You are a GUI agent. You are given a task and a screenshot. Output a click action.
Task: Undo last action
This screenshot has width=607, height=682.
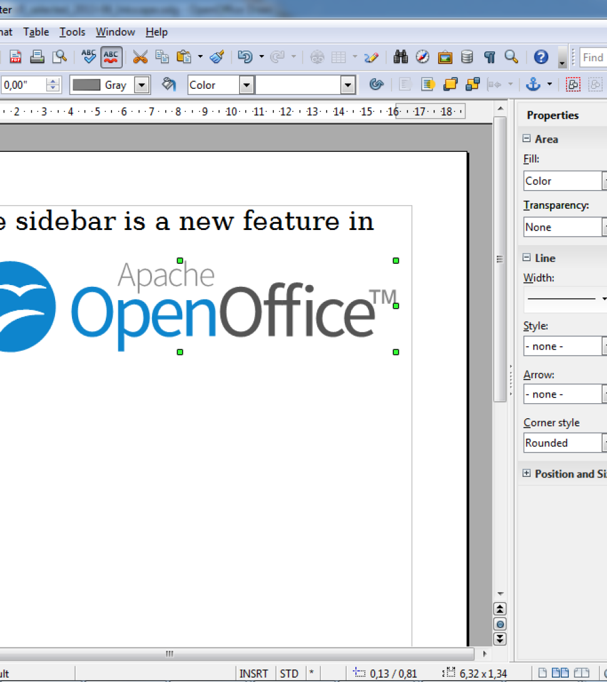245,57
